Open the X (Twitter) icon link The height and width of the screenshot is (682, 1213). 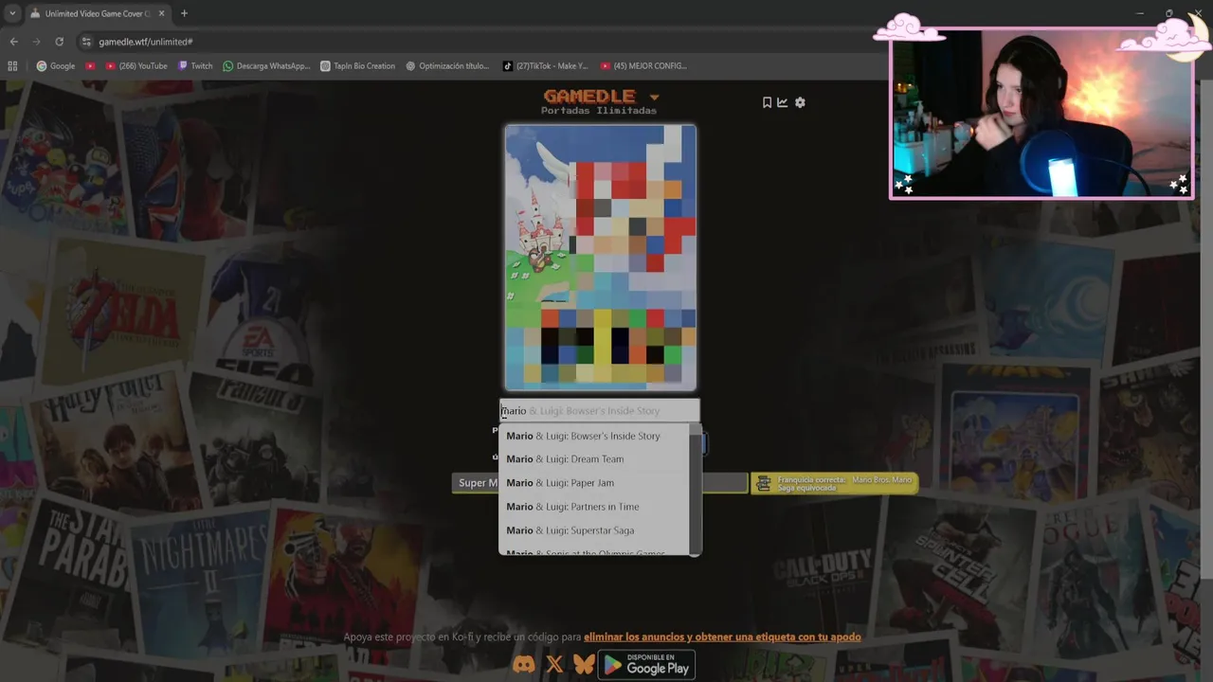coord(555,665)
